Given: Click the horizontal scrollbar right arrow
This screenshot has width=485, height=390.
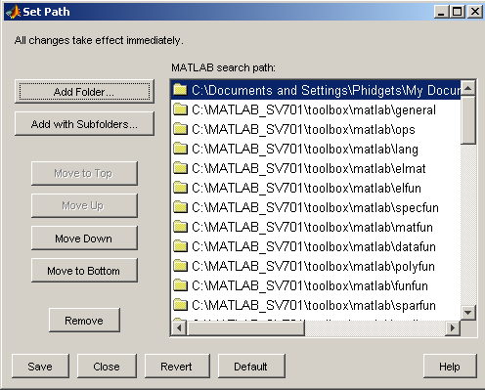Looking at the screenshot, I should 453,327.
